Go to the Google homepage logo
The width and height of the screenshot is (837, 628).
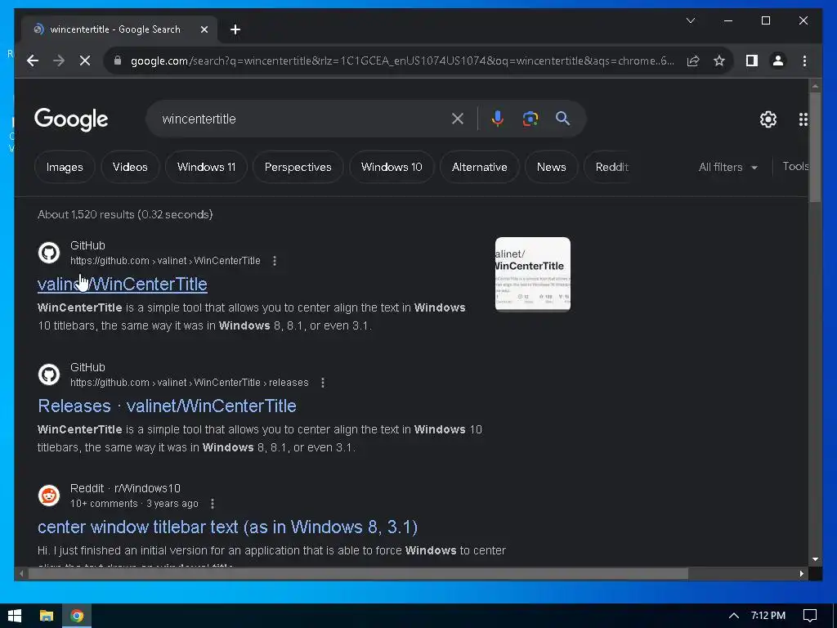coord(71,119)
